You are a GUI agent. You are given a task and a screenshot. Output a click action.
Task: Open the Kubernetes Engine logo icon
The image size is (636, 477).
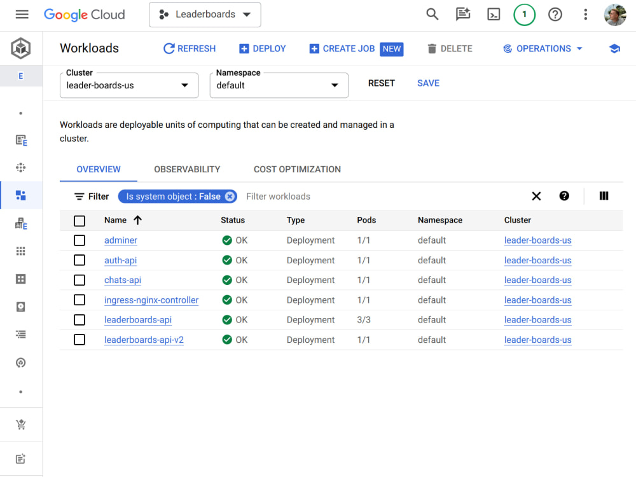click(x=20, y=48)
